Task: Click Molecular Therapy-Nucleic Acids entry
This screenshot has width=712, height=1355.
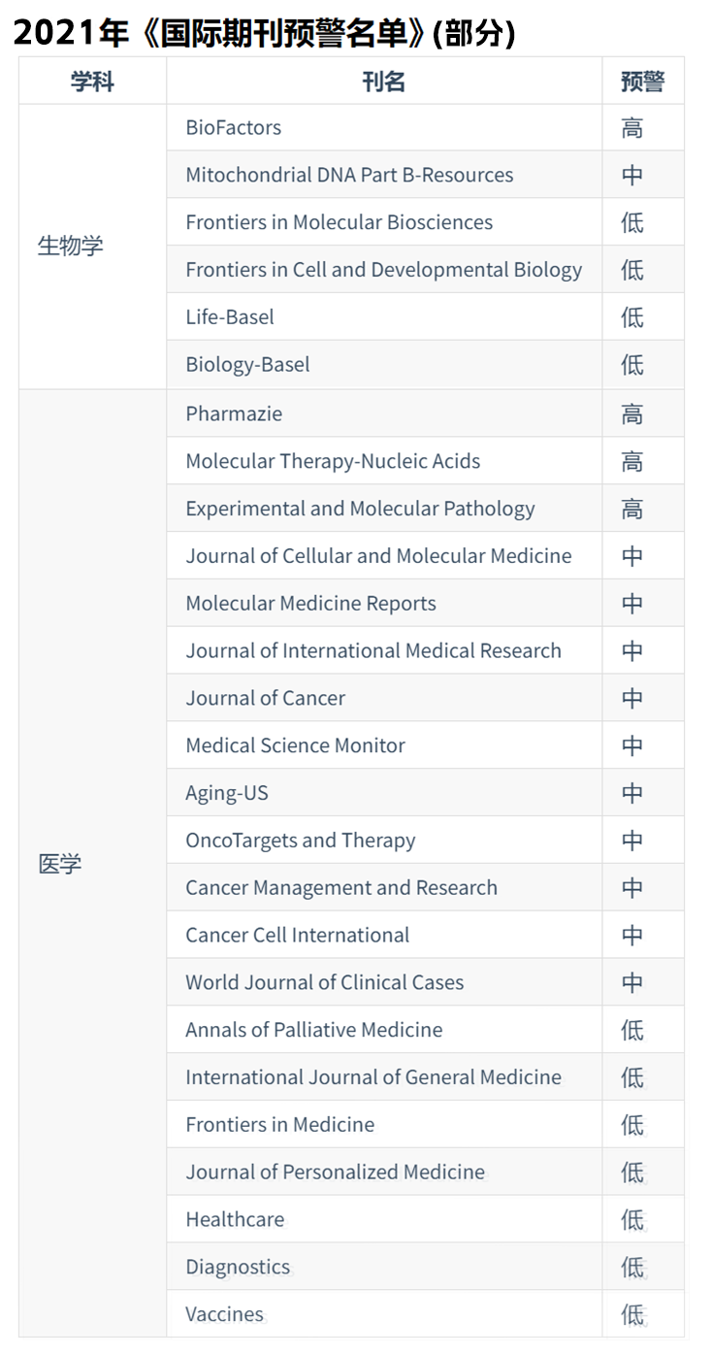Action: coord(333,461)
